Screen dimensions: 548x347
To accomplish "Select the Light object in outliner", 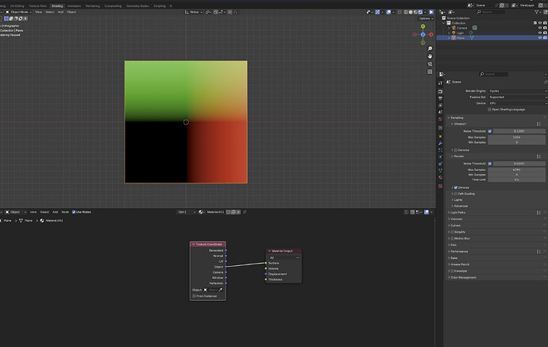I will pyautogui.click(x=461, y=33).
